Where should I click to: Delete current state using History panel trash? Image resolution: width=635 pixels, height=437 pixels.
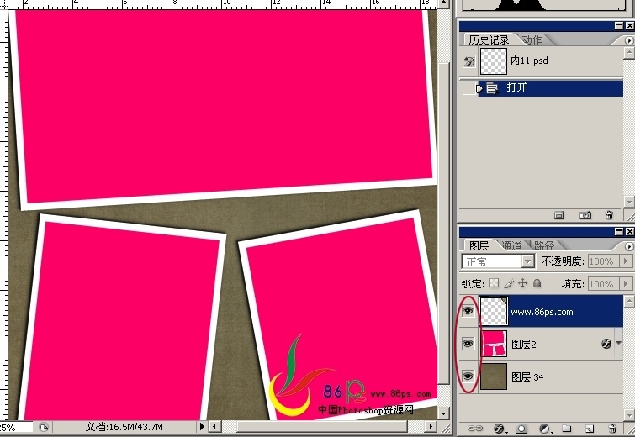point(609,215)
